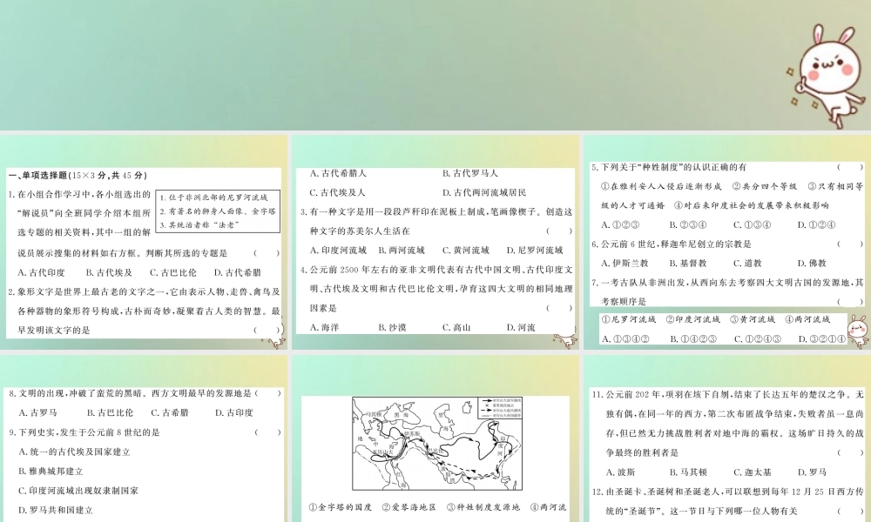The height and width of the screenshot is (522, 871).
Task: Select answer B. 沙漠
Action: [392, 327]
